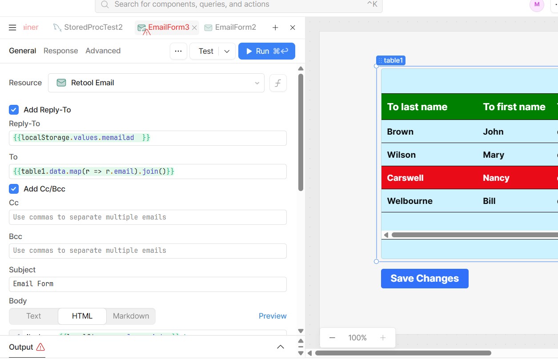Uncheck the Add Reply-To checkbox

coord(14,110)
